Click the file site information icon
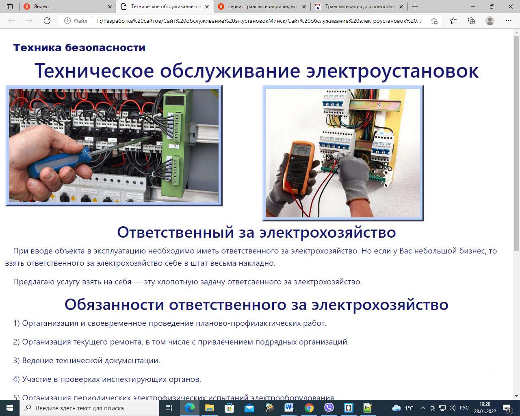The image size is (520, 416). point(67,21)
